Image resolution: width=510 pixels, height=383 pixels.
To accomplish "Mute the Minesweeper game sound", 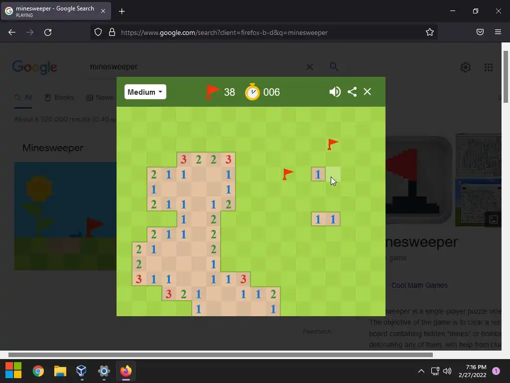I will (335, 92).
